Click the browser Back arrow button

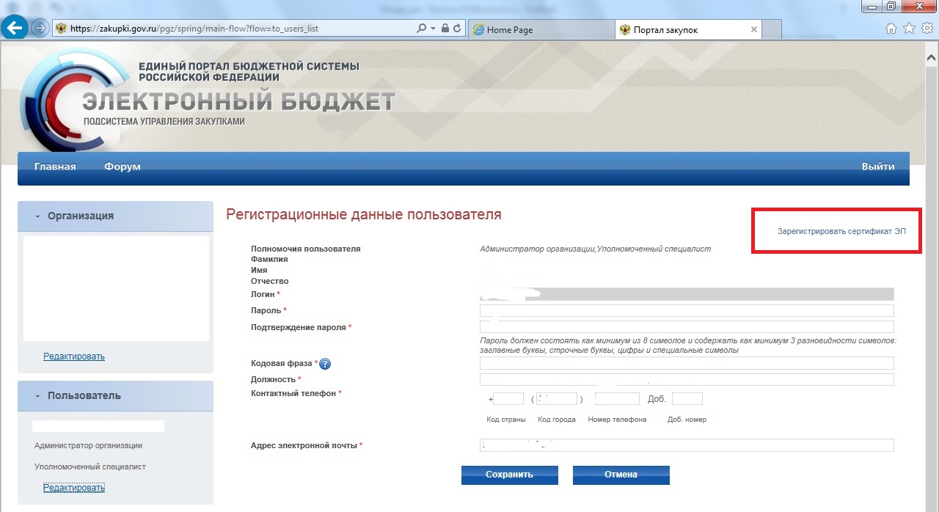point(15,29)
